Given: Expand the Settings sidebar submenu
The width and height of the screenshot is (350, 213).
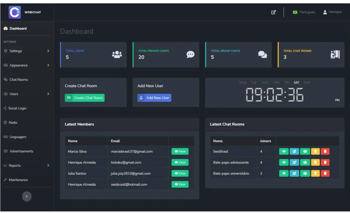Looking at the screenshot, I should click(26, 51).
